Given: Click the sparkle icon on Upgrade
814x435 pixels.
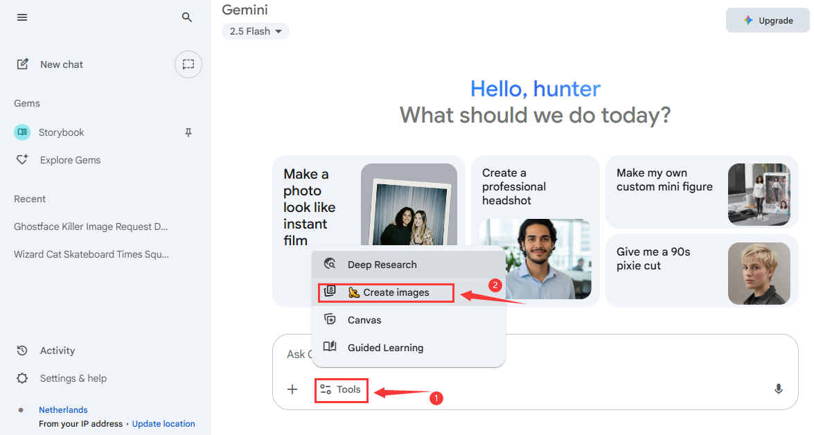Looking at the screenshot, I should (x=748, y=20).
